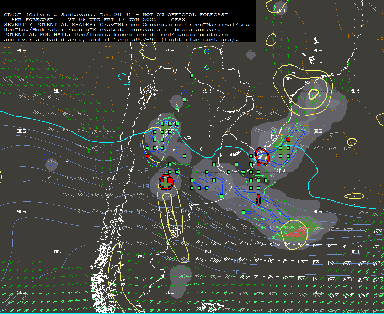
Task: Click the narrow red contour below the offshore red box
Action: point(258,200)
